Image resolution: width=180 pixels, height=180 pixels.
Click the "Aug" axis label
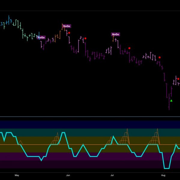(163, 175)
